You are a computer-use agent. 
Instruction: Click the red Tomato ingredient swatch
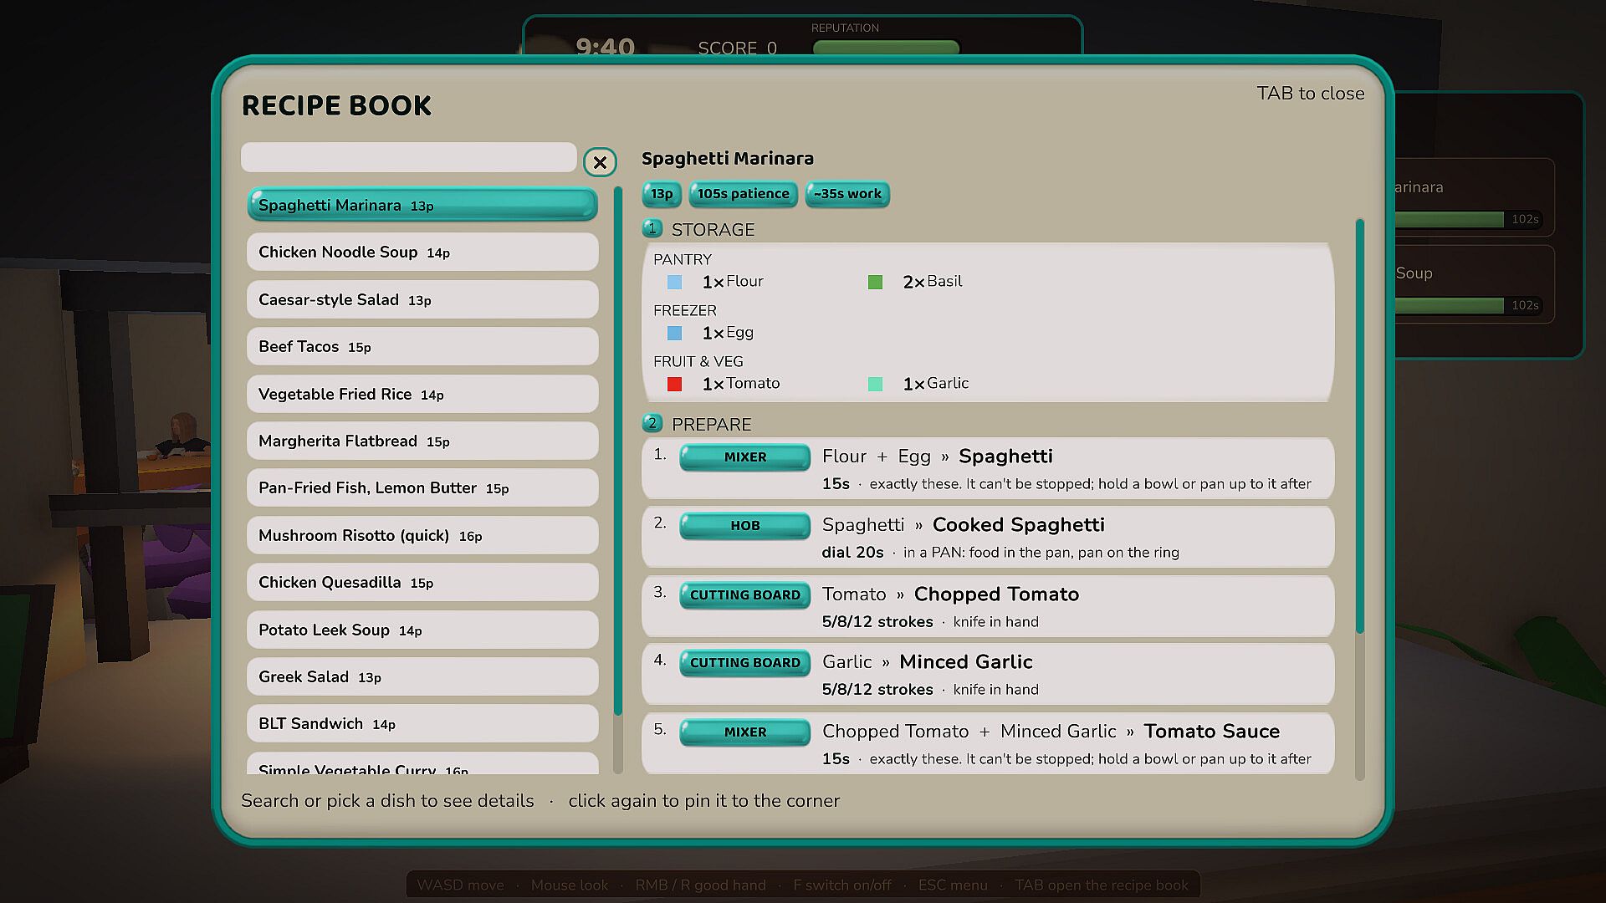pyautogui.click(x=674, y=385)
